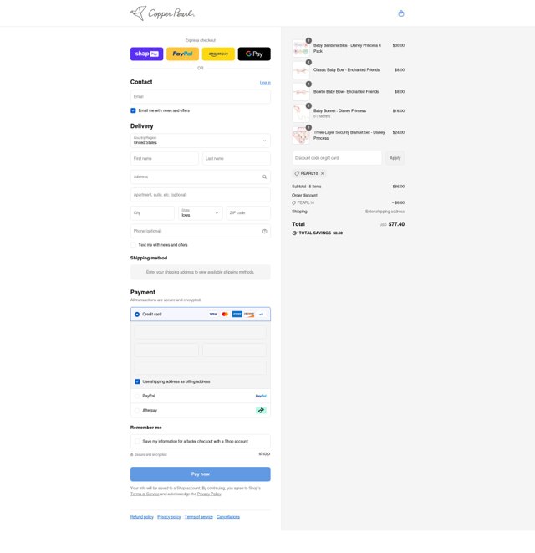Toggle Use shipping address as billing address
The width and height of the screenshot is (535, 553).
(x=137, y=382)
